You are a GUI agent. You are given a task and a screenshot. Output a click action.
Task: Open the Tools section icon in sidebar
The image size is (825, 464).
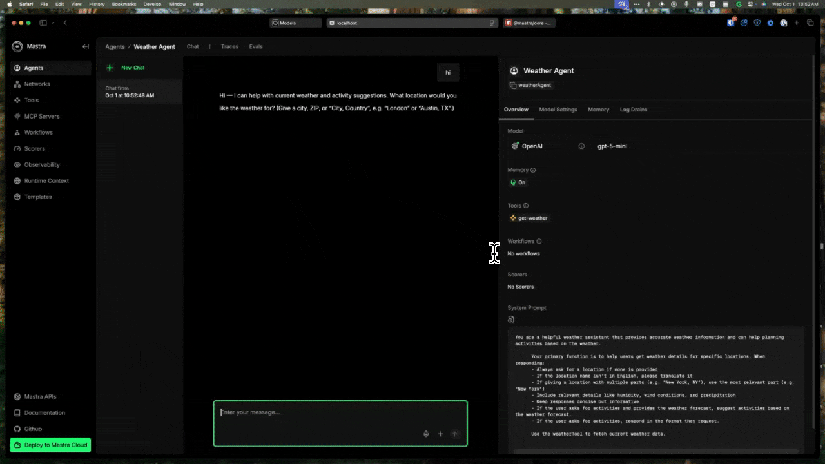click(16, 100)
